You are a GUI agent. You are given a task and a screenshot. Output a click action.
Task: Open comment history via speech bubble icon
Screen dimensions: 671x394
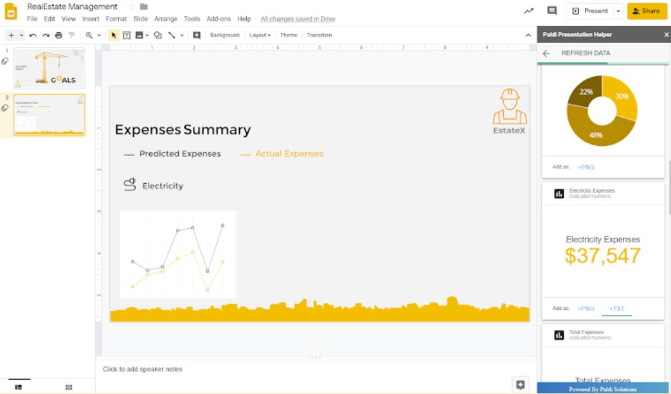[550, 12]
